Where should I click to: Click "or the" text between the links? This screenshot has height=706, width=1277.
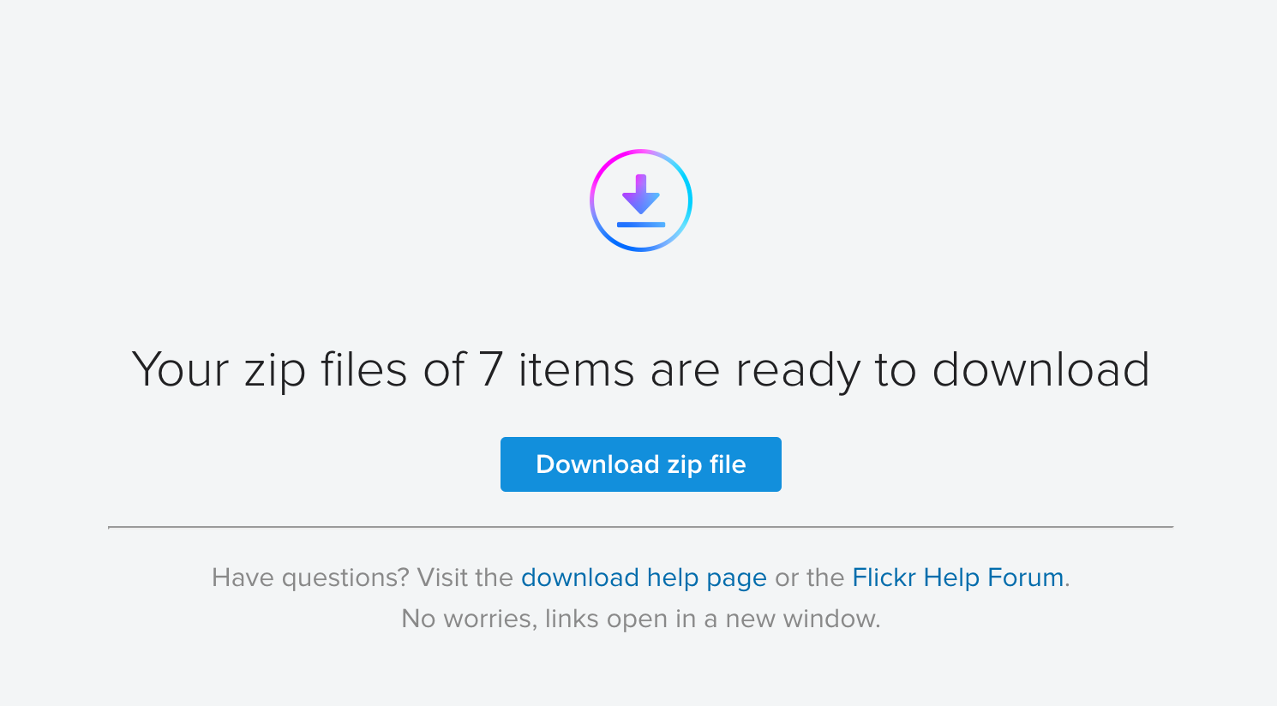809,577
